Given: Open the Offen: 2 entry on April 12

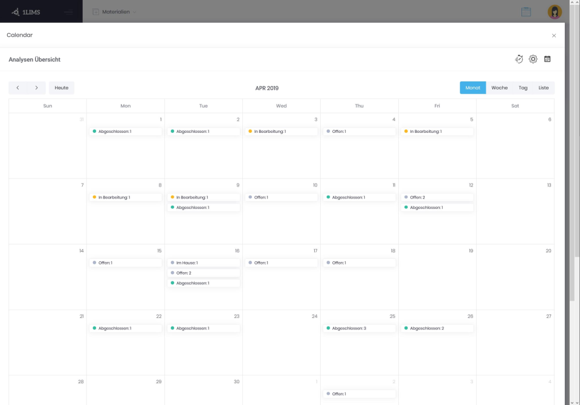Looking at the screenshot, I should click(437, 197).
